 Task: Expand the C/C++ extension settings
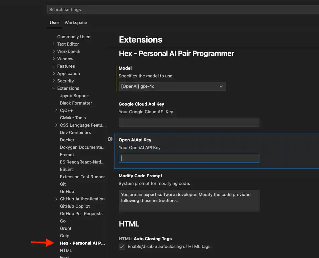click(x=66, y=110)
